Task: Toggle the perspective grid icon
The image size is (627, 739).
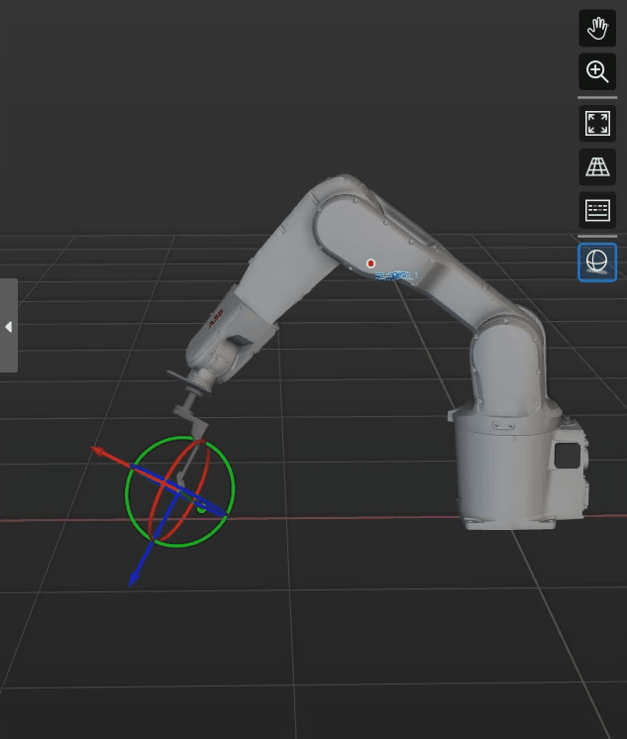Action: pos(597,166)
